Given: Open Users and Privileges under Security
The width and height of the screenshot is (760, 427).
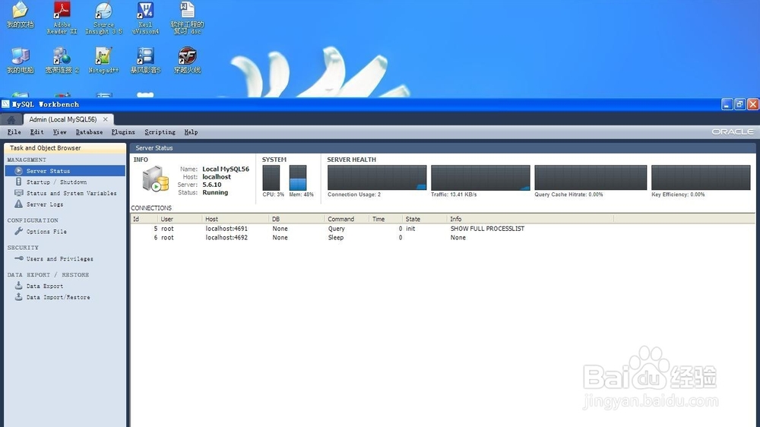Looking at the screenshot, I should [x=59, y=259].
